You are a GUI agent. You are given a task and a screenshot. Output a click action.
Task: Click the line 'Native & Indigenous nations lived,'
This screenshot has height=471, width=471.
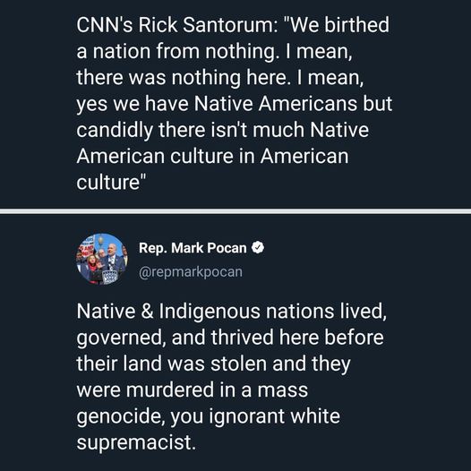tap(232, 312)
